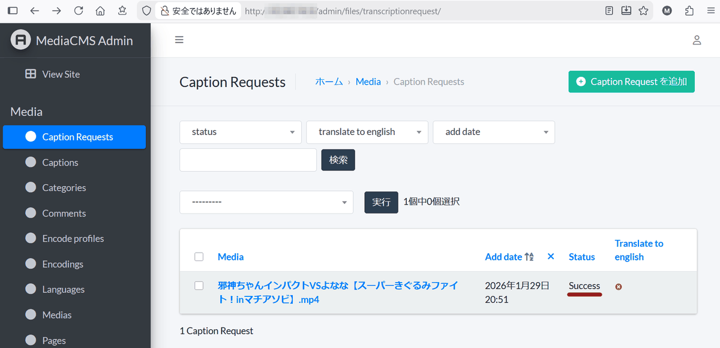Click the MediaCMS Admin logo icon
This screenshot has width=720, height=348.
click(20, 40)
